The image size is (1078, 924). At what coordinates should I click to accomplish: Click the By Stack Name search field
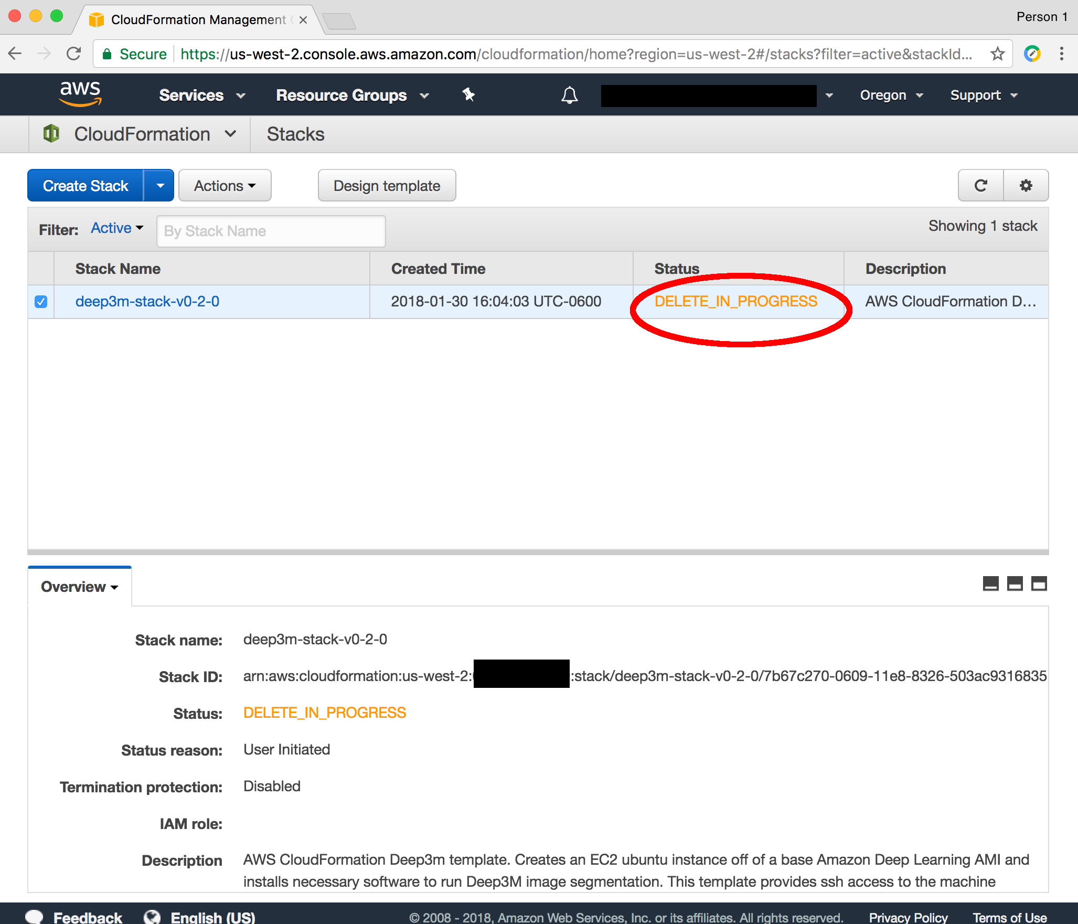(x=270, y=230)
